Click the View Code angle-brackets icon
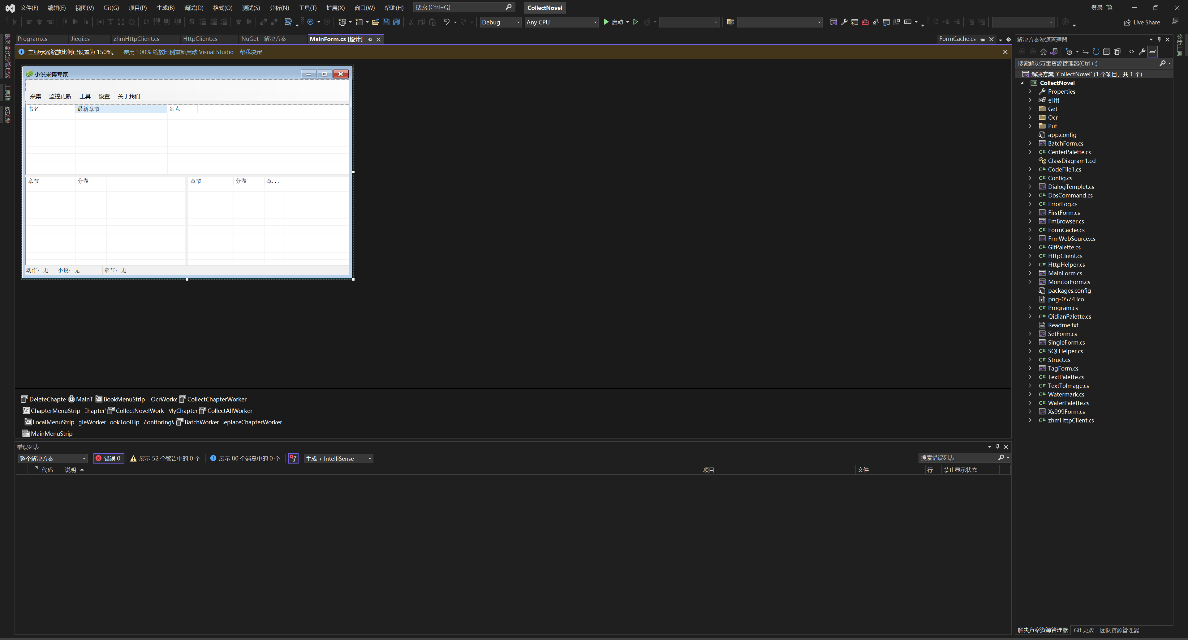 [1131, 52]
